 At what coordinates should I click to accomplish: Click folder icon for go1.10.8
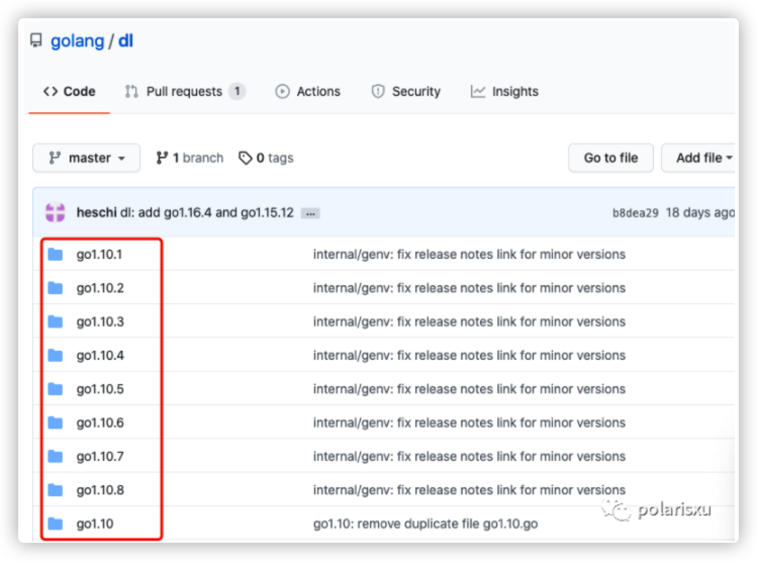click(x=55, y=490)
